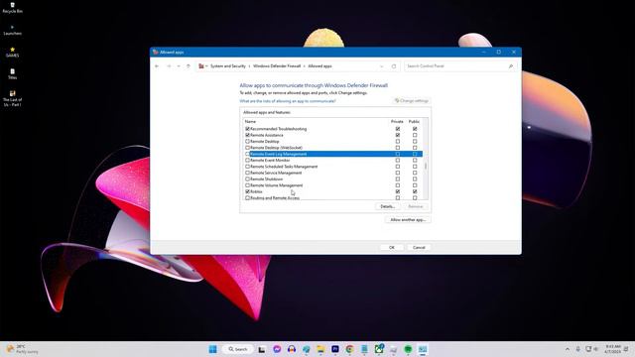Open Google Chrome from the taskbar
Screen dimensions: 635x357
(350, 349)
